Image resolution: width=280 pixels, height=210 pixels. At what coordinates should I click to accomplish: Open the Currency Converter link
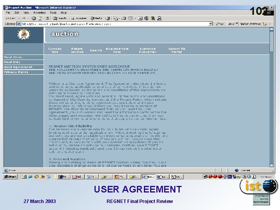pos(148,50)
